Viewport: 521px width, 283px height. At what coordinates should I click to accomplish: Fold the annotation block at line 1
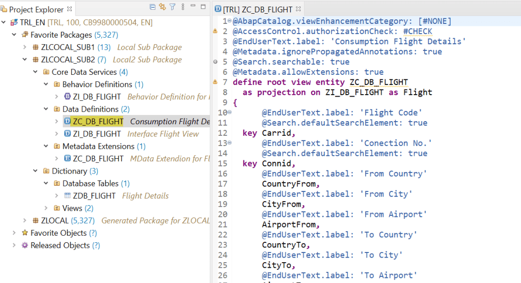(230, 20)
